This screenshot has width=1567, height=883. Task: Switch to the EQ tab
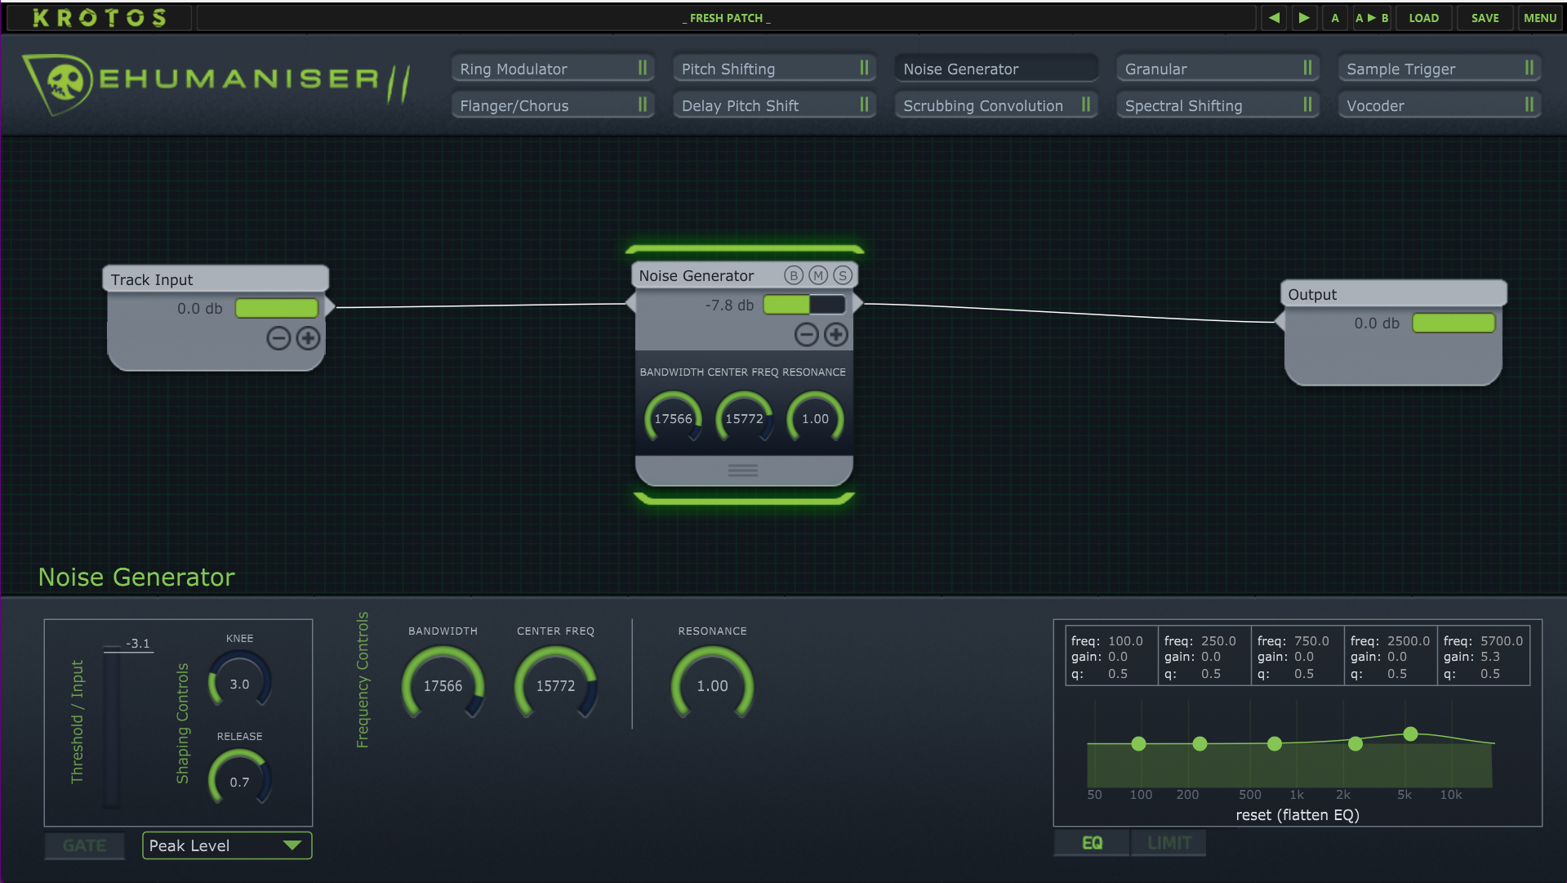point(1092,842)
